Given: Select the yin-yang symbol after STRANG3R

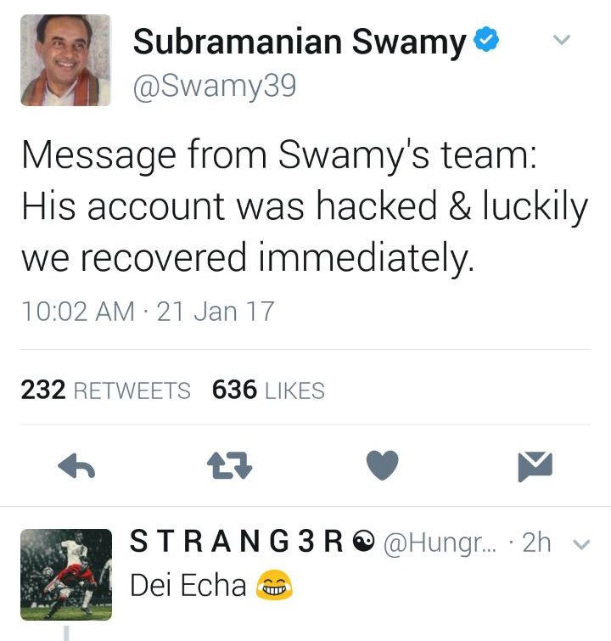Looking at the screenshot, I should 363,542.
